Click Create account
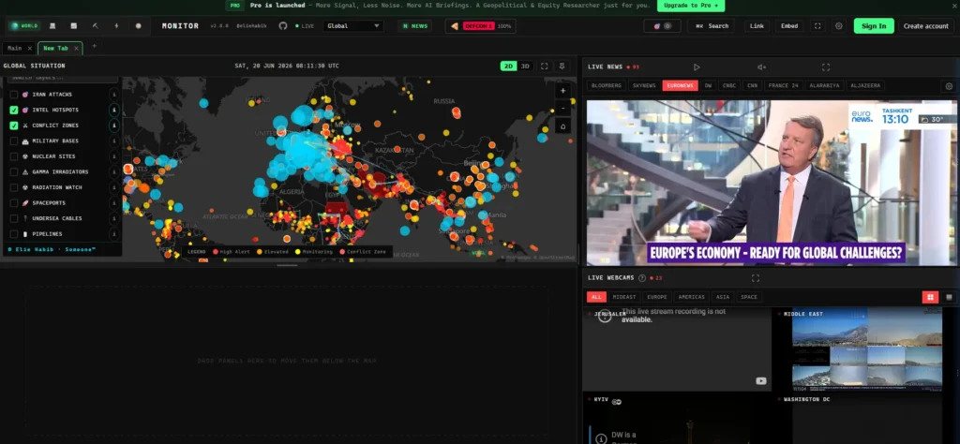The height and width of the screenshot is (444, 960). point(925,26)
